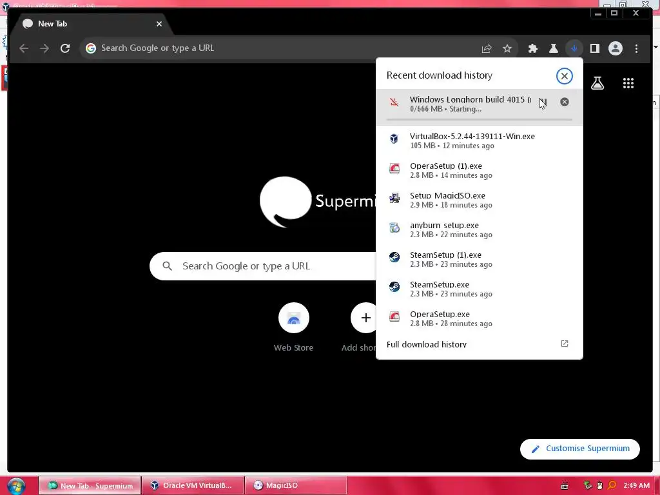Click the Downloads arrow toolbar icon

[x=574, y=48]
